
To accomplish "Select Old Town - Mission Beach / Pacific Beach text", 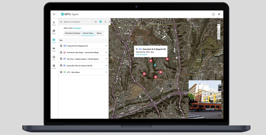I will [x=83, y=59].
